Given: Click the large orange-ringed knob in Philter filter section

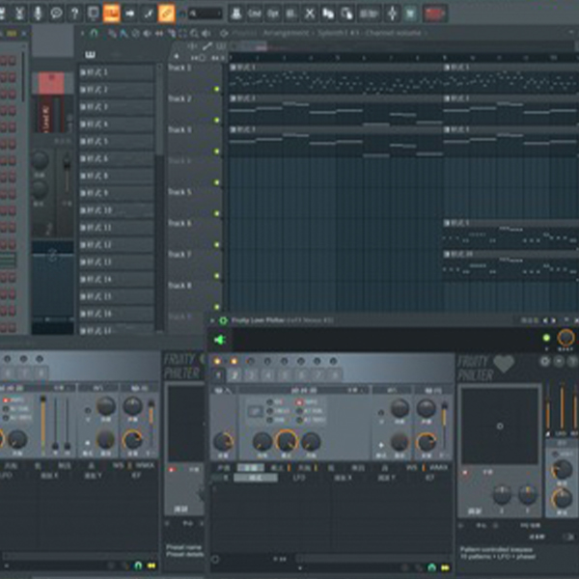Looking at the screenshot, I should (x=286, y=442).
